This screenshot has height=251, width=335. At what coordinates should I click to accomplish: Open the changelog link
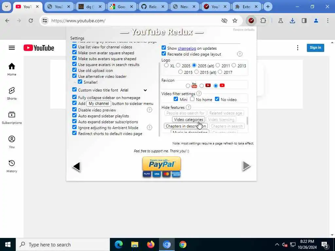pos(187,48)
